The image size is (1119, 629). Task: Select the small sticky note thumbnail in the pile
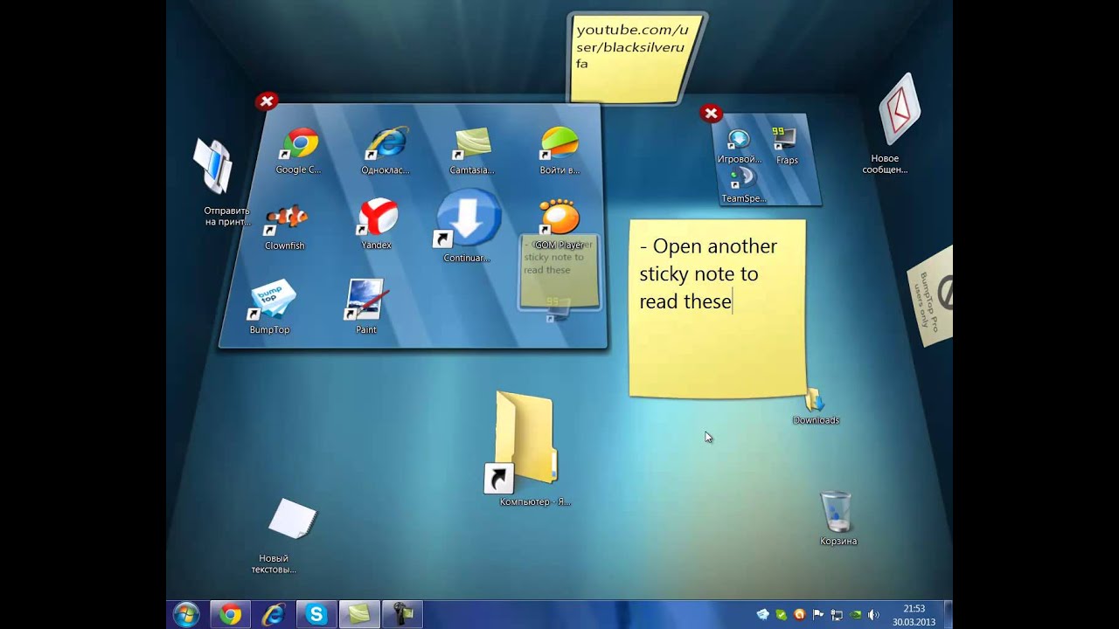559,273
